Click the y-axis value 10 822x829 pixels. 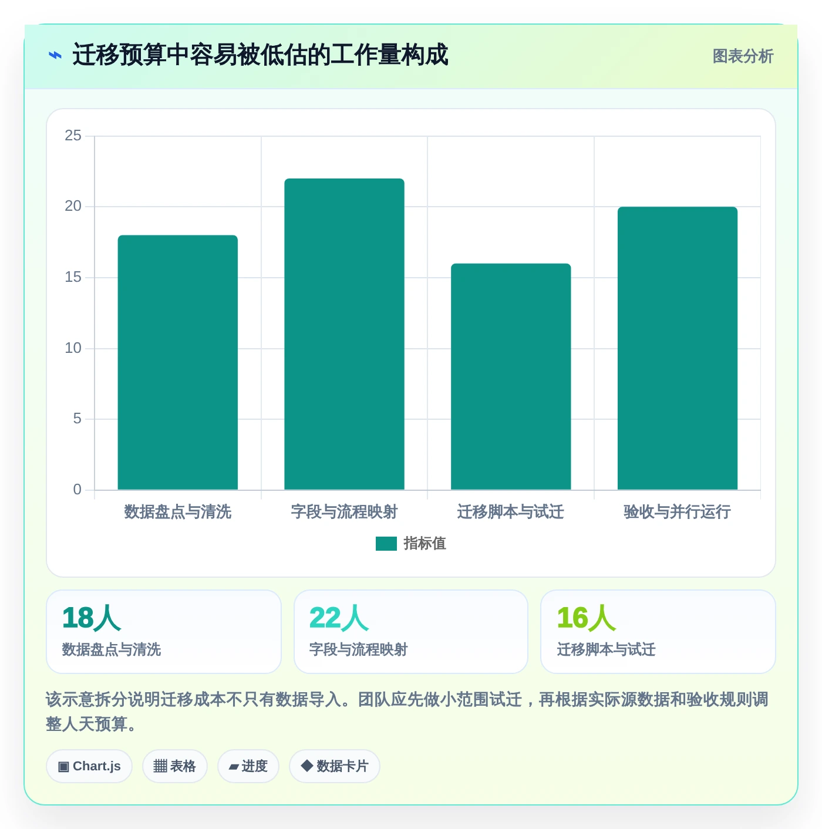[73, 348]
